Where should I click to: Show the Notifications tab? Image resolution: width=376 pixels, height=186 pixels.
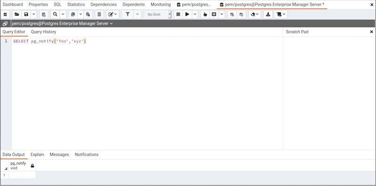pyautogui.click(x=86, y=155)
